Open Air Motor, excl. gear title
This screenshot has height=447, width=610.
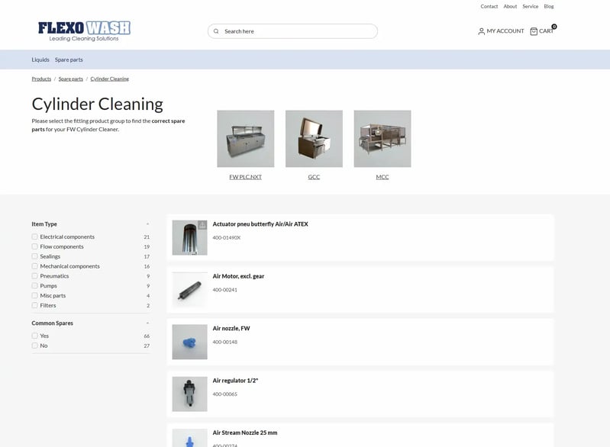click(238, 276)
